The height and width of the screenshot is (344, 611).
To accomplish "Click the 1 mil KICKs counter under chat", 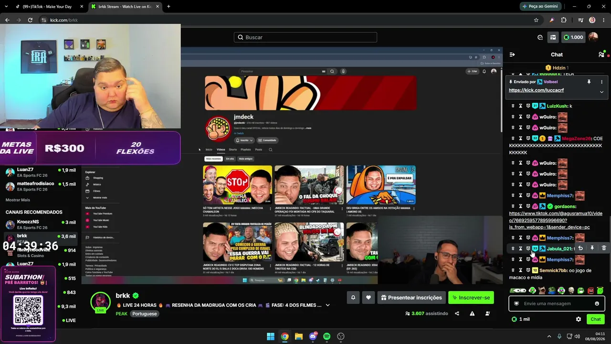I will [520, 319].
